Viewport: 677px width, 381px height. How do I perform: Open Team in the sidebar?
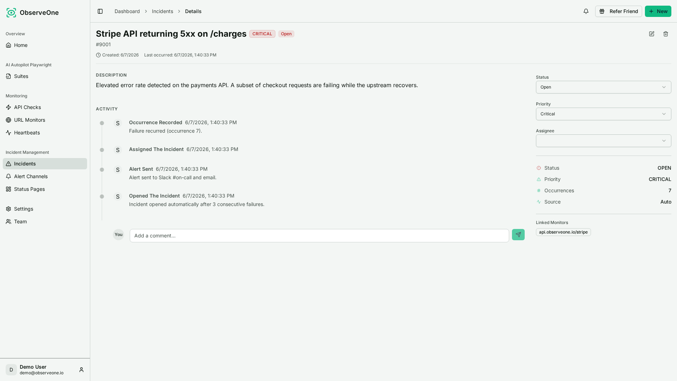[x=45, y=222]
